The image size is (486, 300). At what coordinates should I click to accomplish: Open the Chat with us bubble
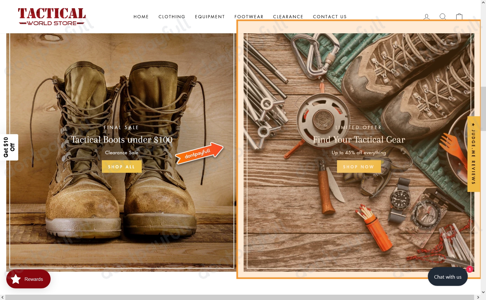(x=447, y=277)
